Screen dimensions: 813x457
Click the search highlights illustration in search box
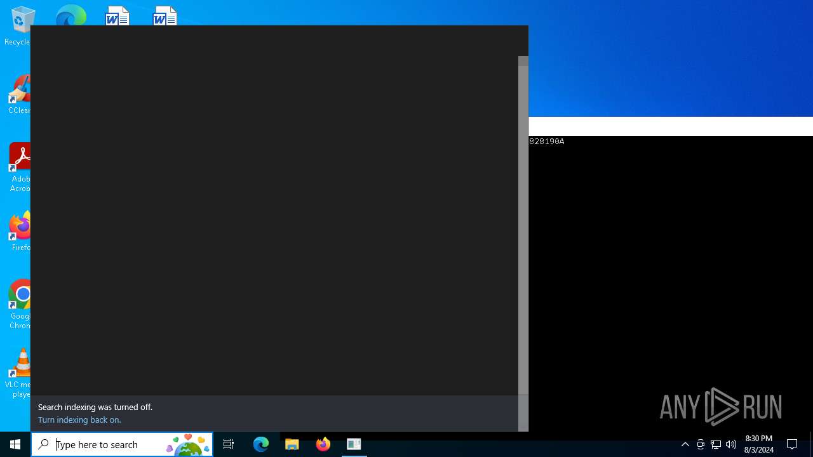[188, 444]
